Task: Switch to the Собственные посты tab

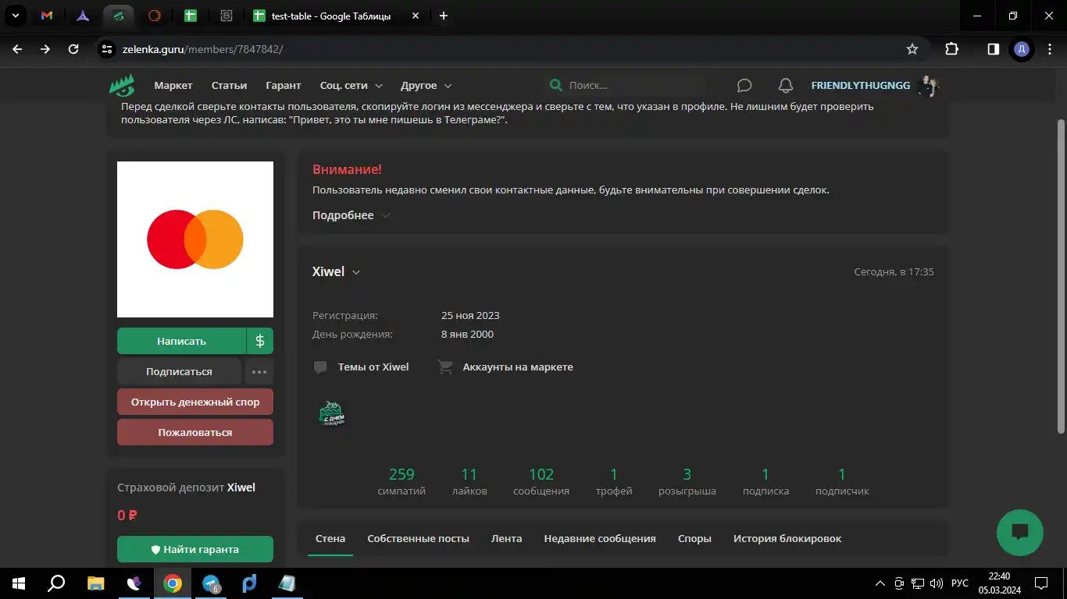Action: point(419,538)
